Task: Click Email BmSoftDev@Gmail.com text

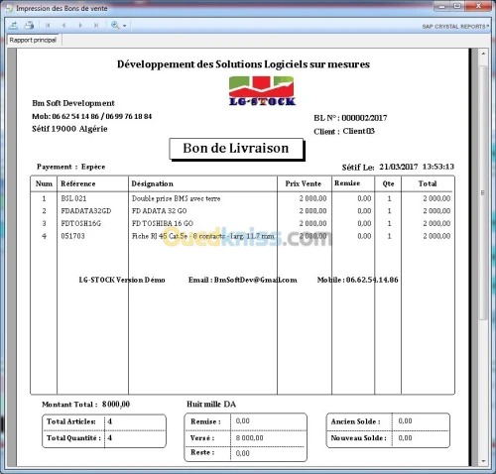Action: click(x=243, y=280)
